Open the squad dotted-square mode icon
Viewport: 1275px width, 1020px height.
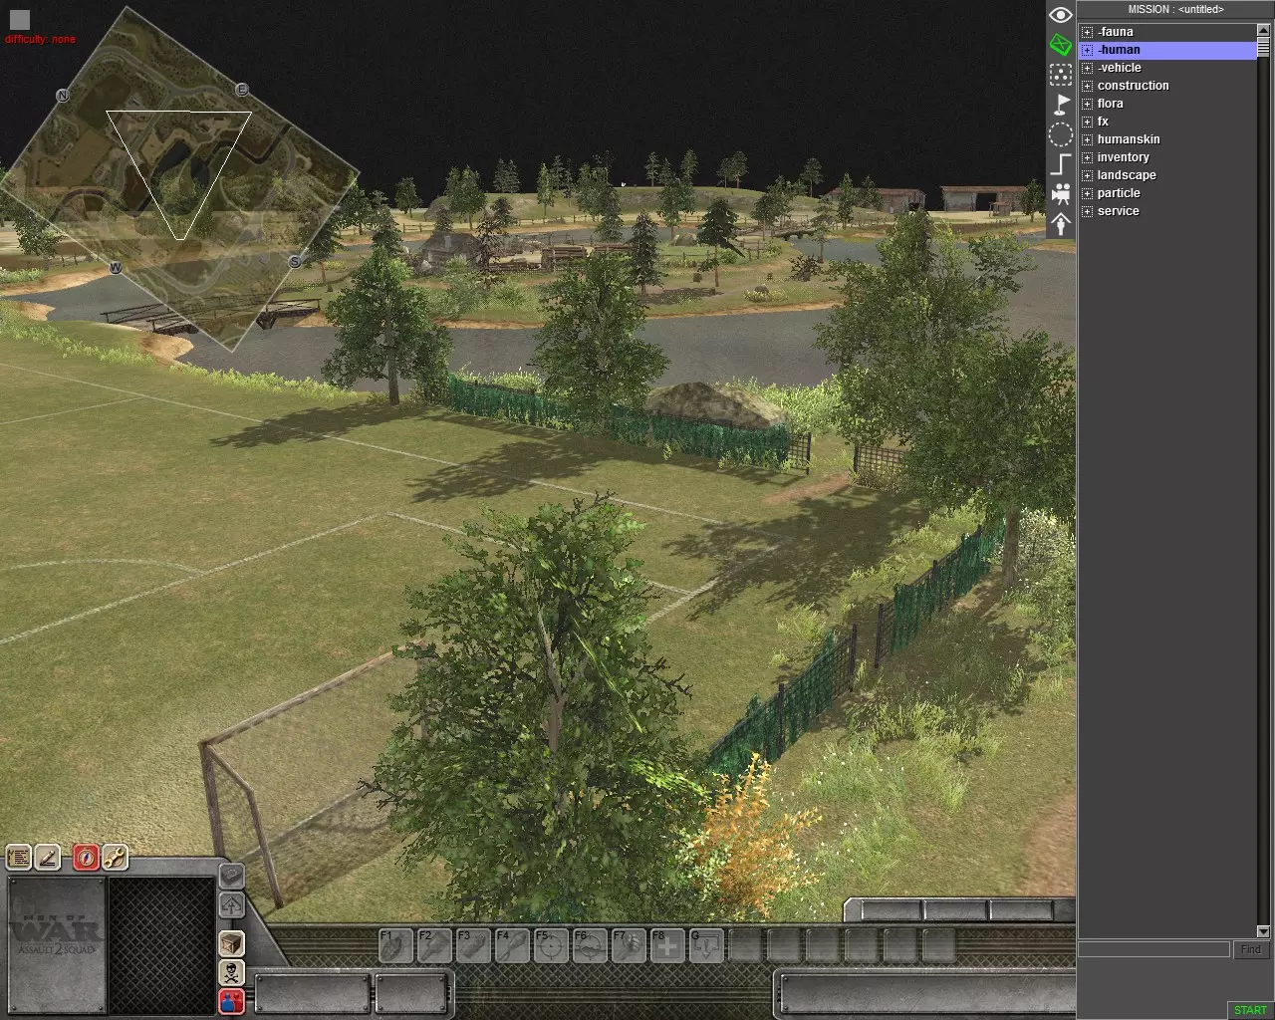pos(1061,75)
